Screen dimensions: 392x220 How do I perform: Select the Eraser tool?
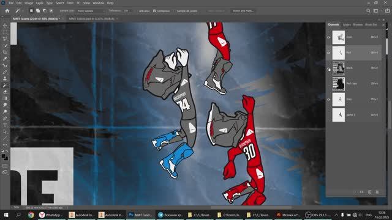click(x=5, y=92)
